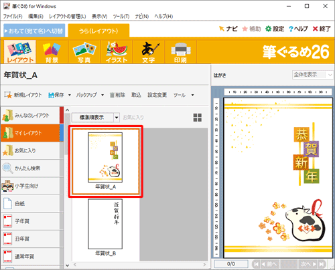Click the category list scroll-down arrow
This screenshot has width=335, height=270.
tap(67, 265)
